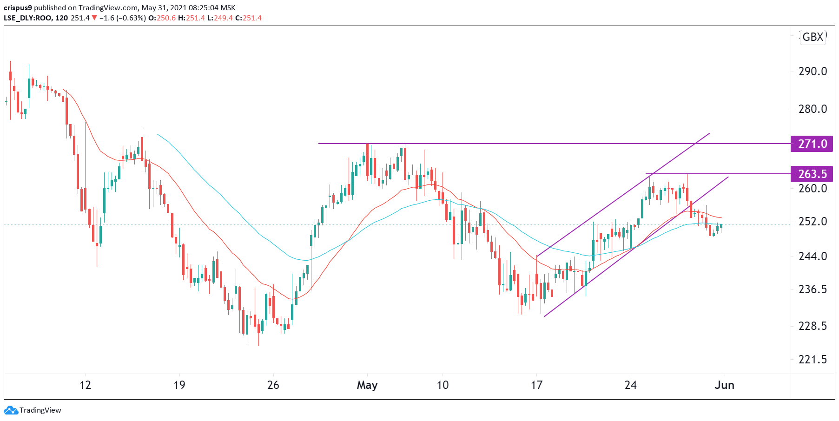Click the TradingView text at bottom left

click(x=40, y=410)
